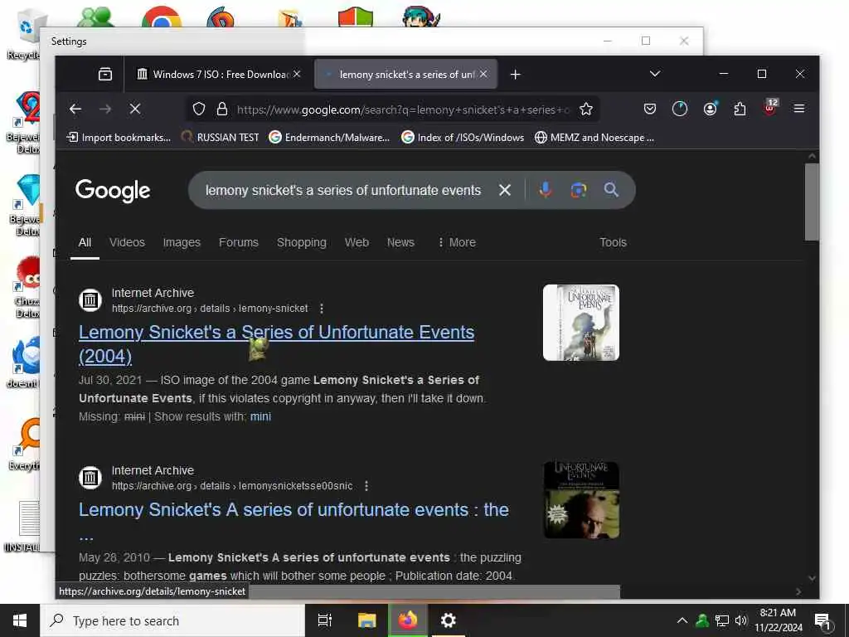Image resolution: width=849 pixels, height=637 pixels.
Task: Go to Google home via logo
Action: (x=113, y=191)
